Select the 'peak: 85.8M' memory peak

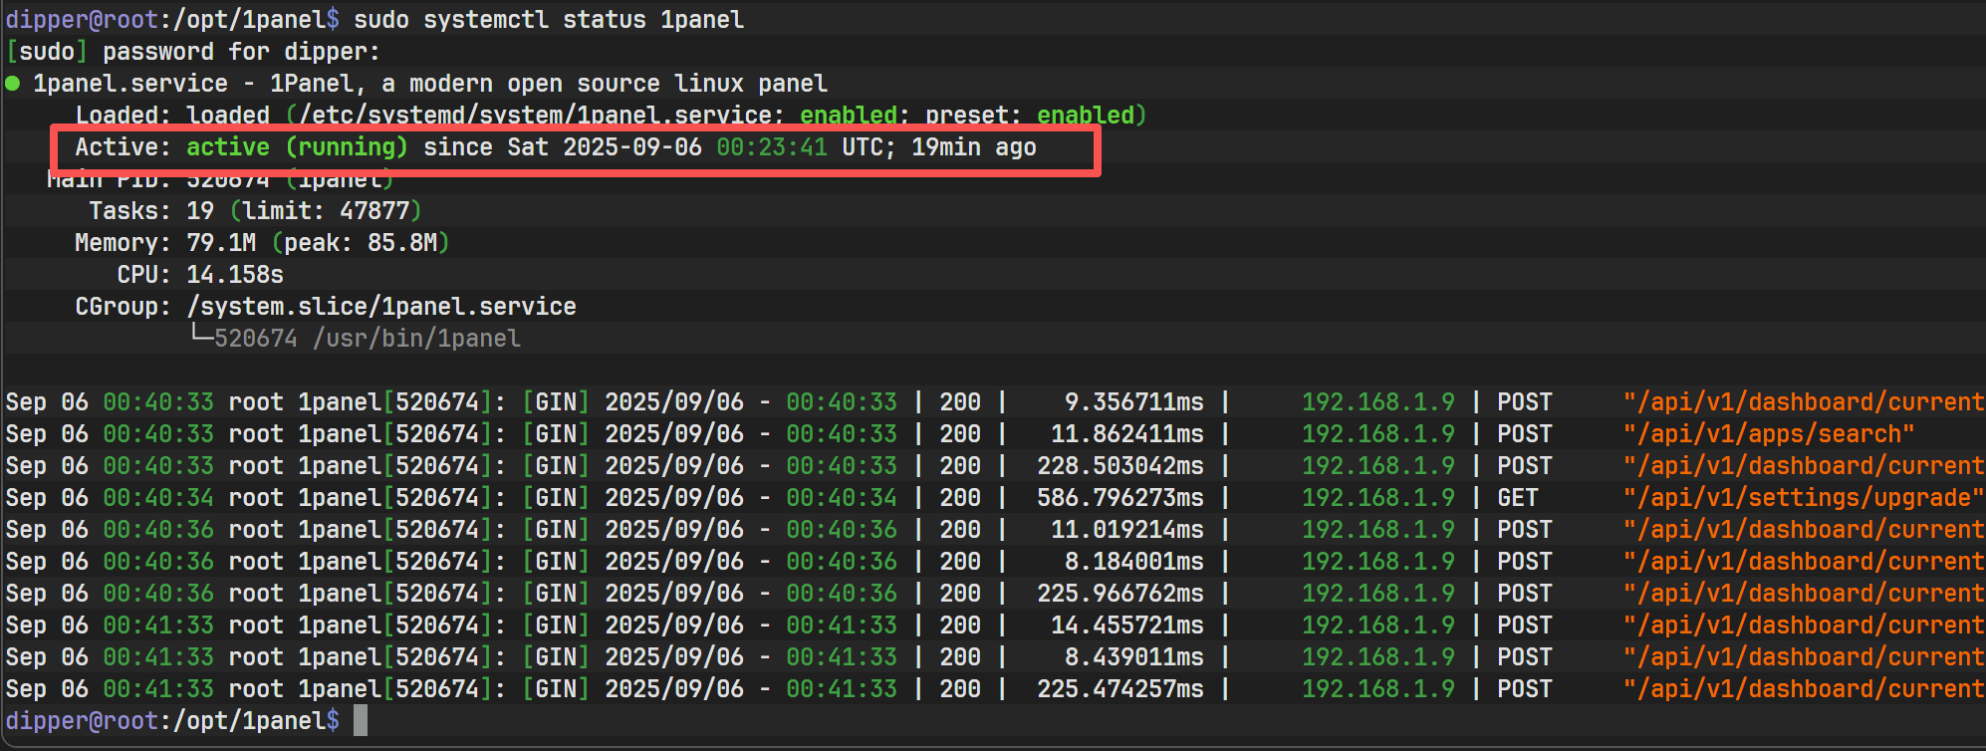(361, 243)
